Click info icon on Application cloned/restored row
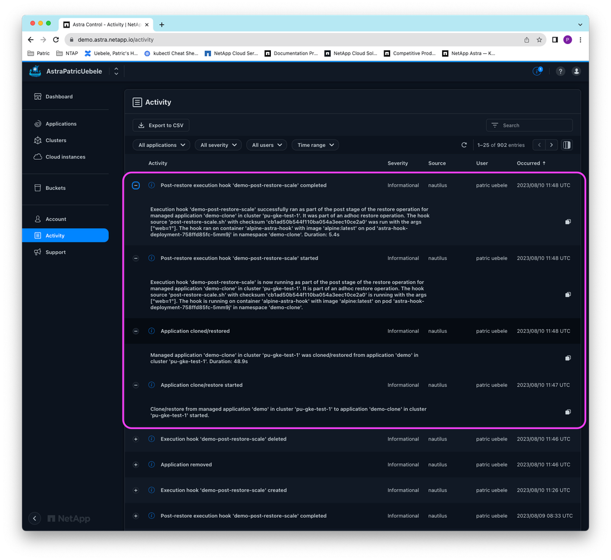This screenshot has width=611, height=560. 152,331
